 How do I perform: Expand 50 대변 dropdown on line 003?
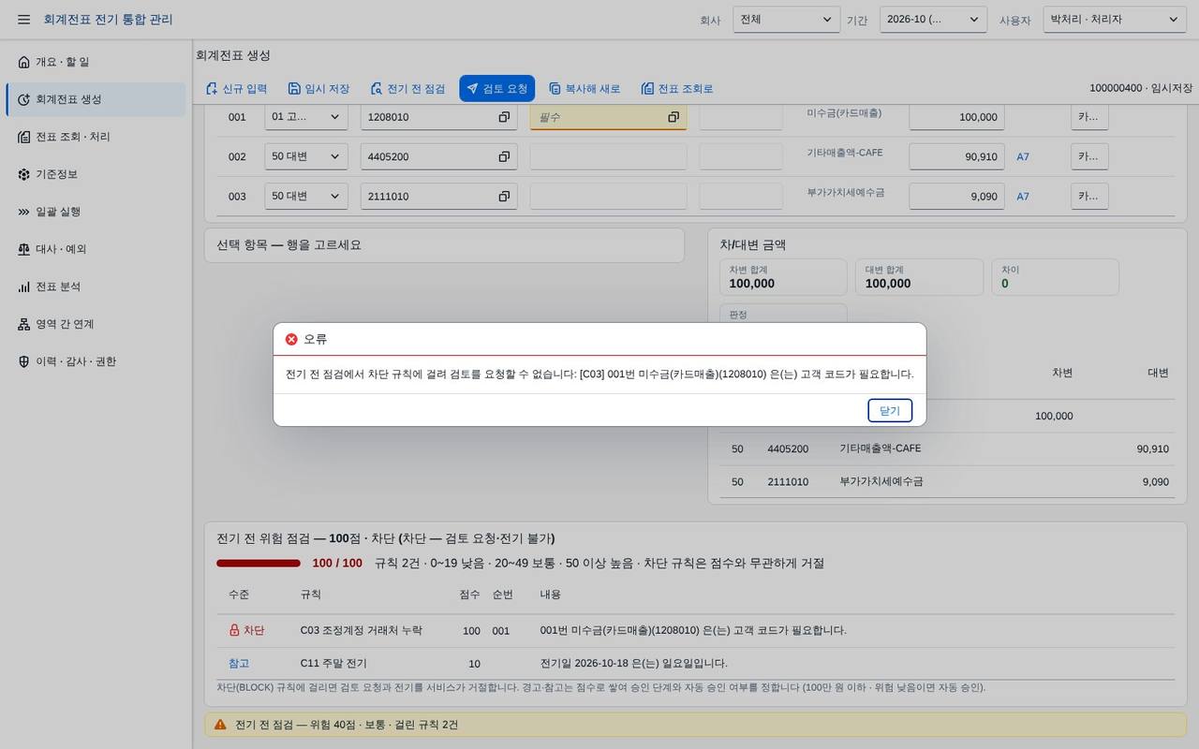tap(305, 196)
